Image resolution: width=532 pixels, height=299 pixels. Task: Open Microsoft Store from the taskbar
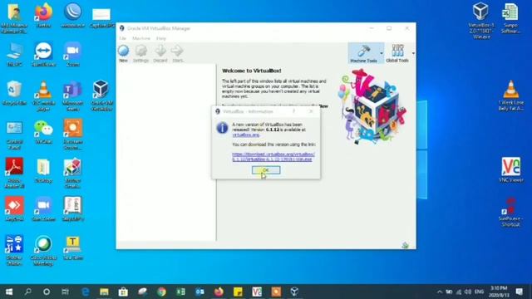click(123, 292)
